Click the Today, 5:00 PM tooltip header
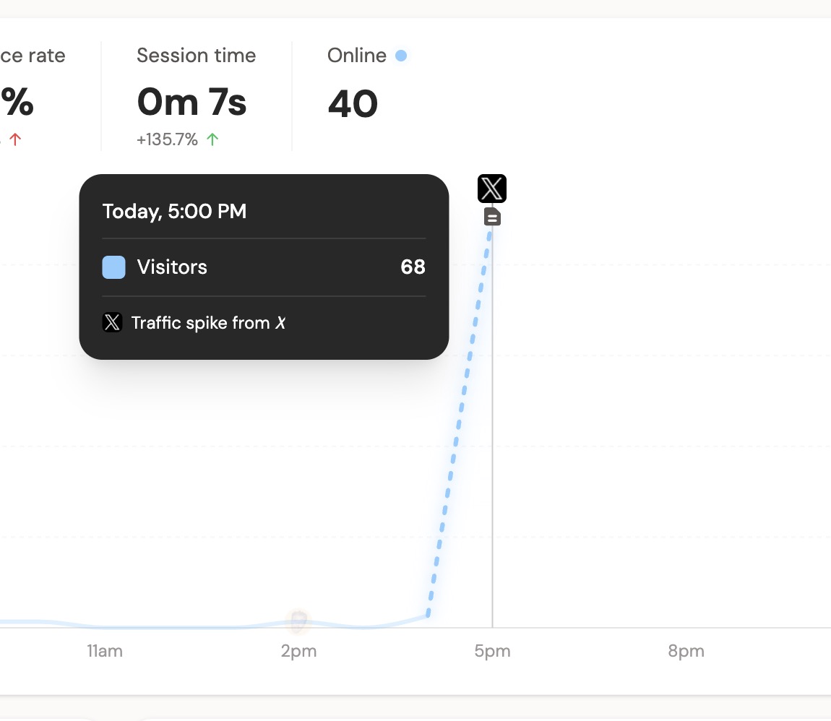Viewport: 831px width, 721px height. pyautogui.click(x=174, y=211)
